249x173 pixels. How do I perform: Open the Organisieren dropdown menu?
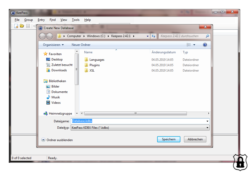[53, 45]
